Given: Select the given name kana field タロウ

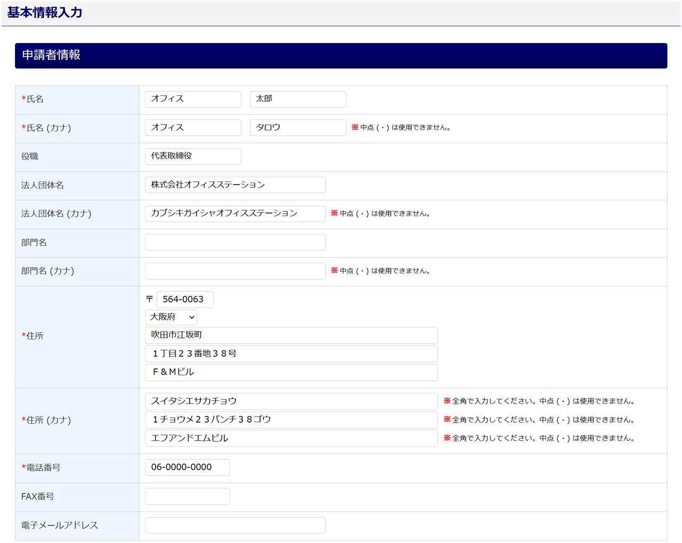Looking at the screenshot, I should coord(297,128).
